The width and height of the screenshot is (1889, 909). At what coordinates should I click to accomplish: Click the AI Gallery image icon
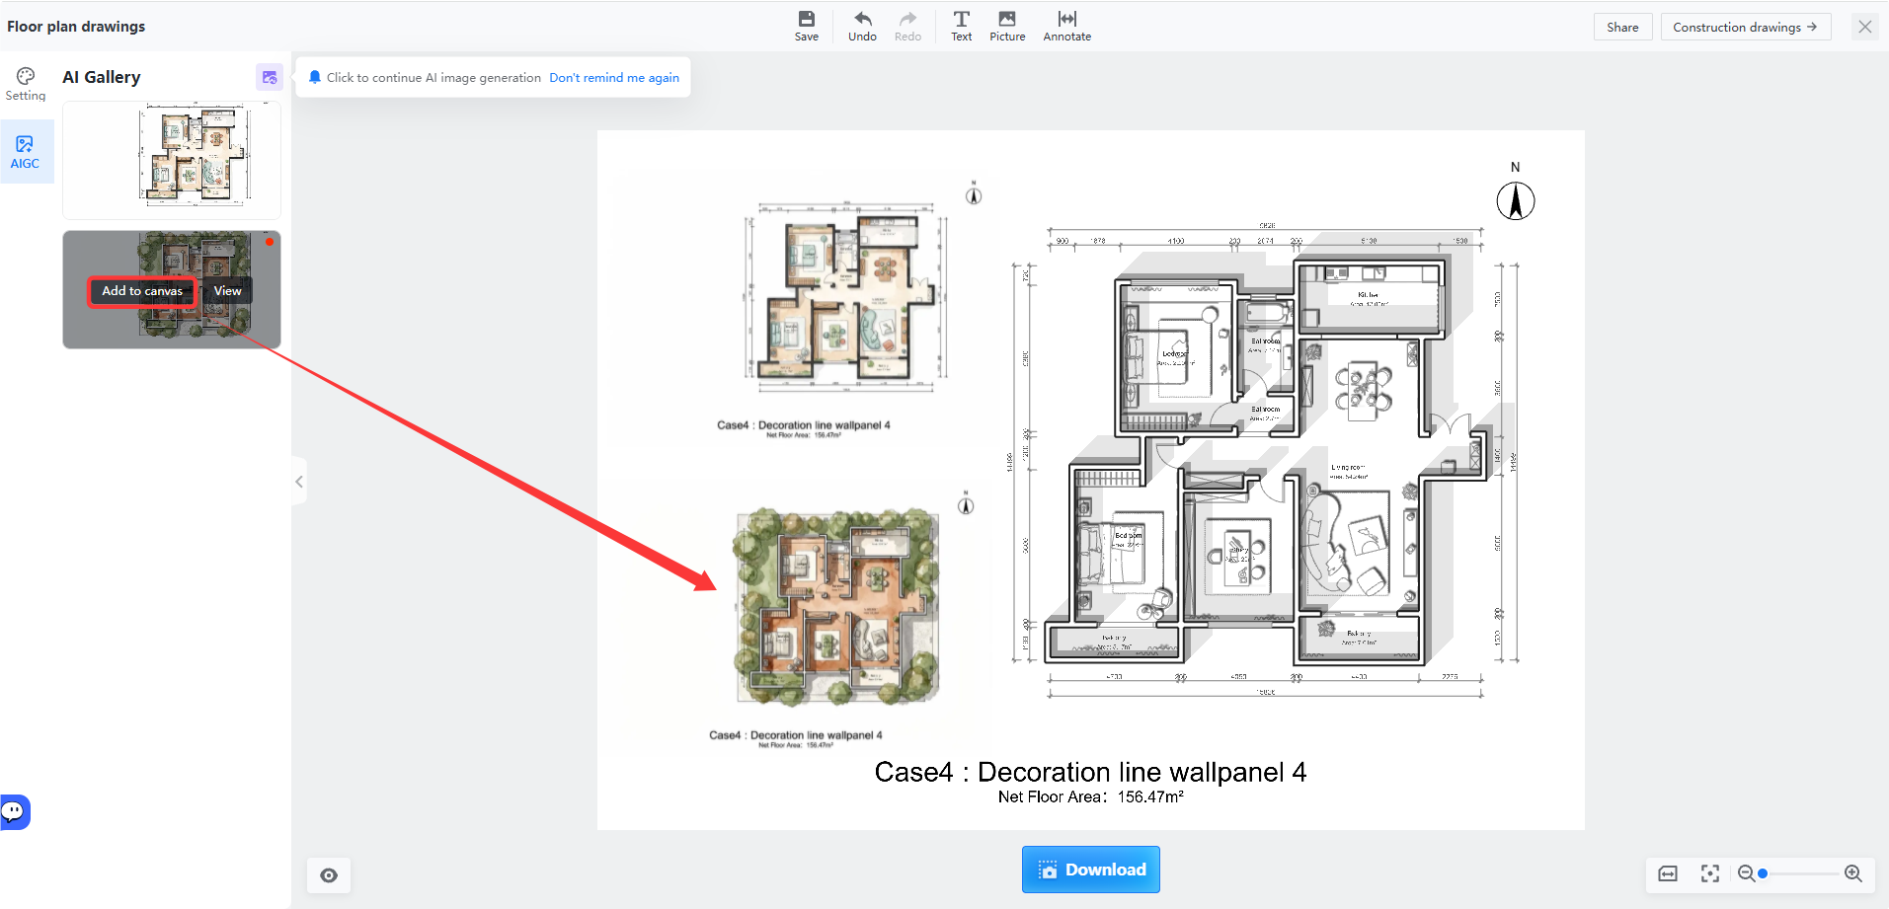coord(270,77)
